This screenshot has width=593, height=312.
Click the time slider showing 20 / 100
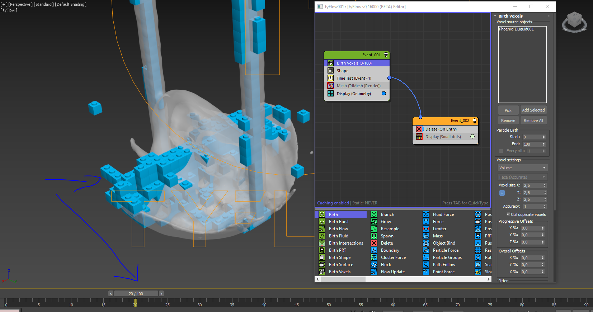coord(136,294)
